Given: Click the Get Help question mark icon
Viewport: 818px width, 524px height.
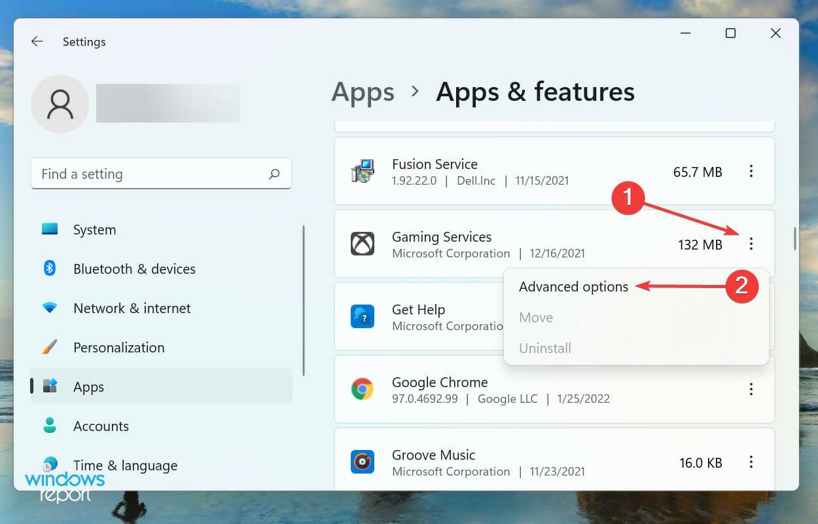Looking at the screenshot, I should point(362,317).
